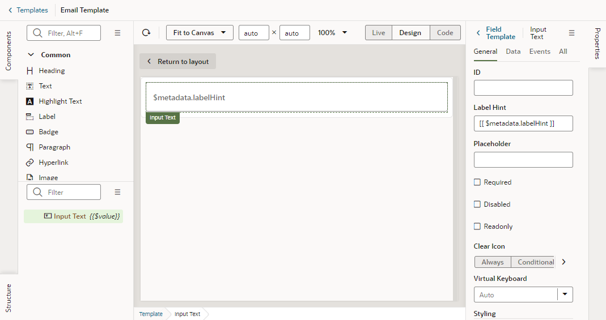
Task: Click the Template breadcrumb
Action: tap(151, 314)
